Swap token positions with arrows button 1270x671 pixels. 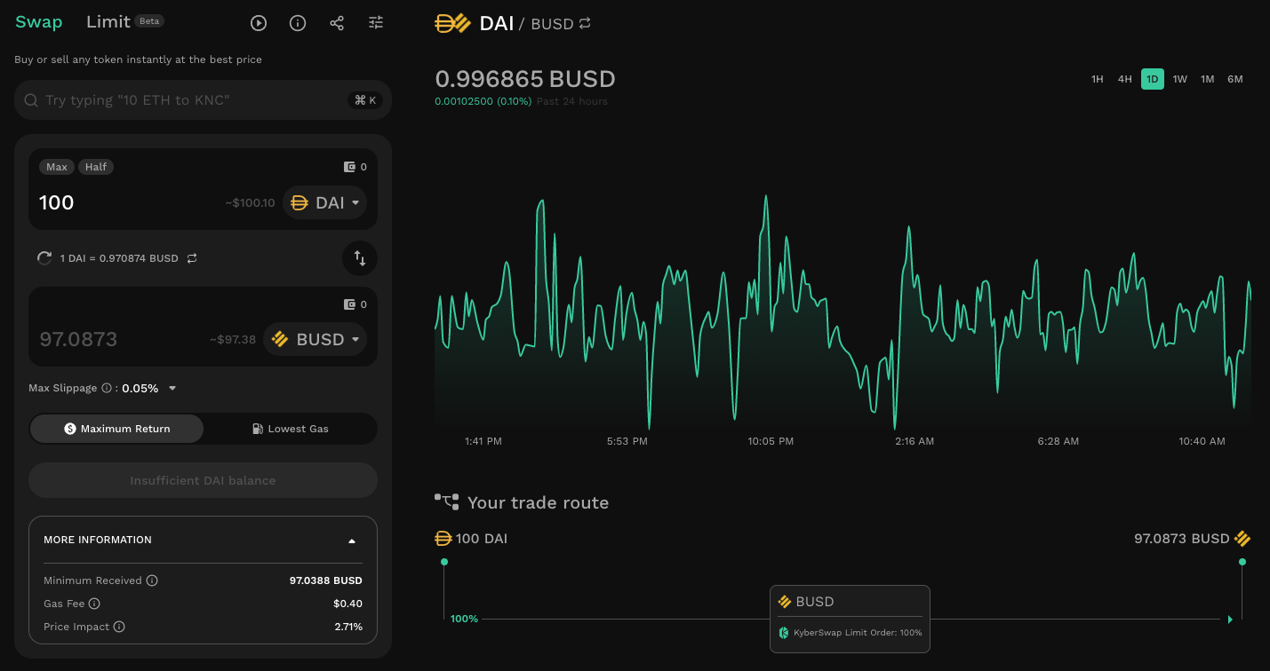360,258
